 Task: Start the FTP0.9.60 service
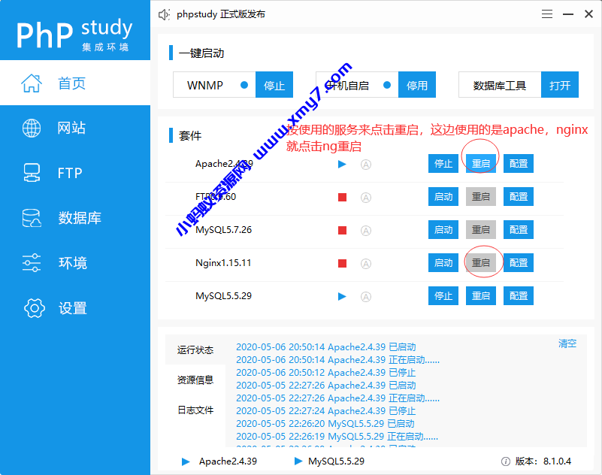tap(443, 196)
